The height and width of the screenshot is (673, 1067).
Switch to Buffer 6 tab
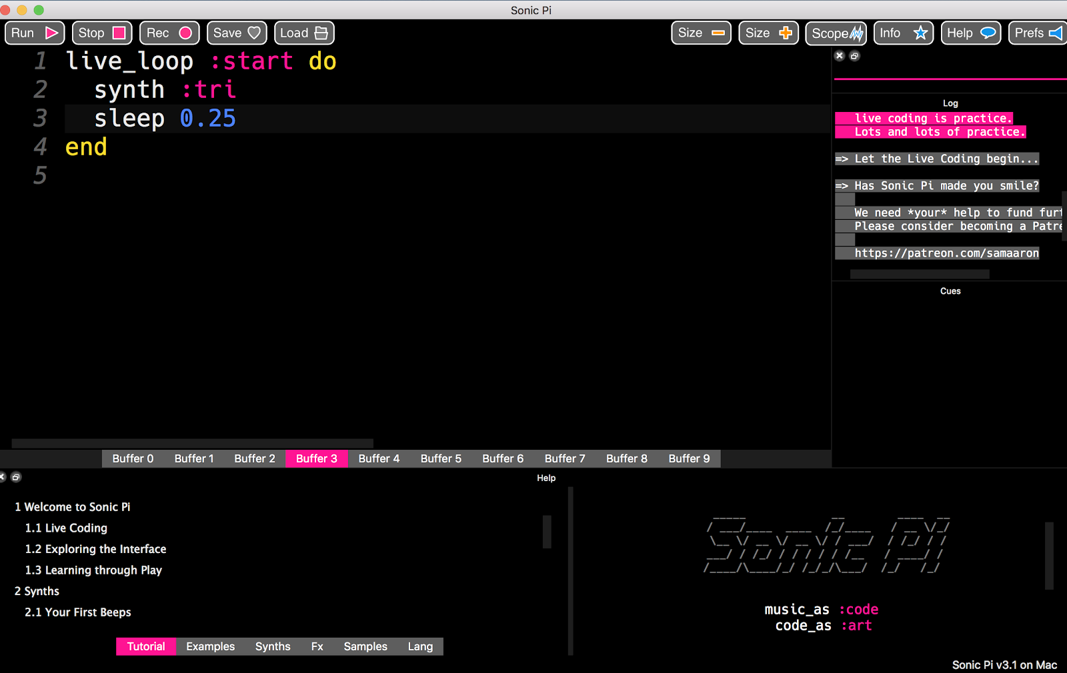(503, 458)
